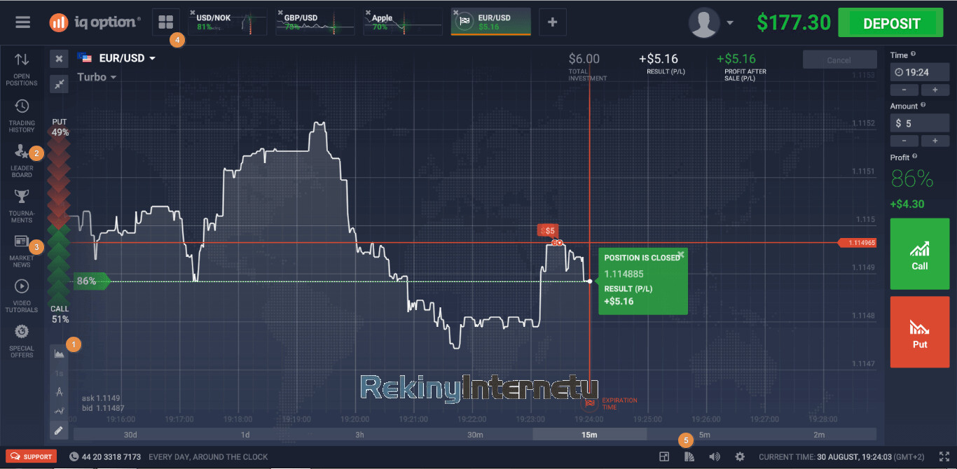
Task: Click the red Support chat button
Action: click(30, 456)
